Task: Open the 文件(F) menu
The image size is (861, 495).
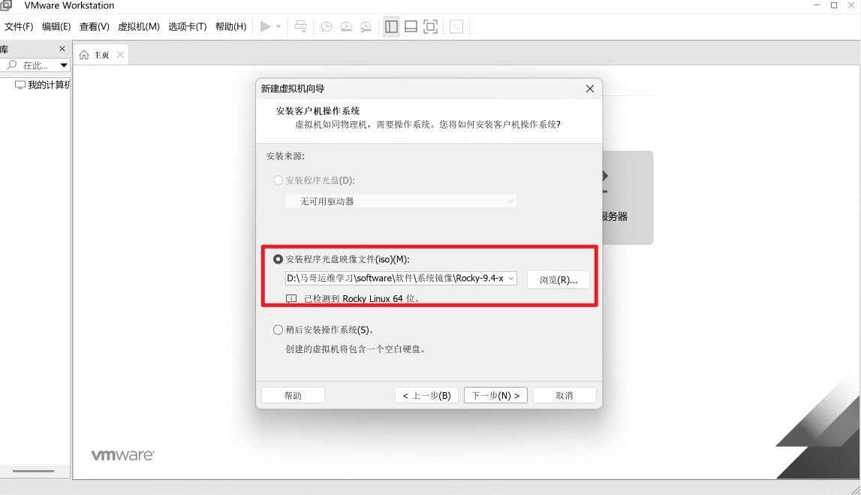Action: [x=19, y=26]
